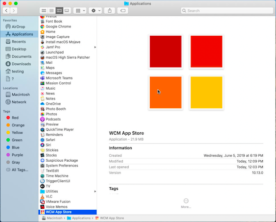The width and height of the screenshot is (276, 222).
Task: Show All Tags in the sidebar
Action: pyautogui.click(x=19, y=170)
